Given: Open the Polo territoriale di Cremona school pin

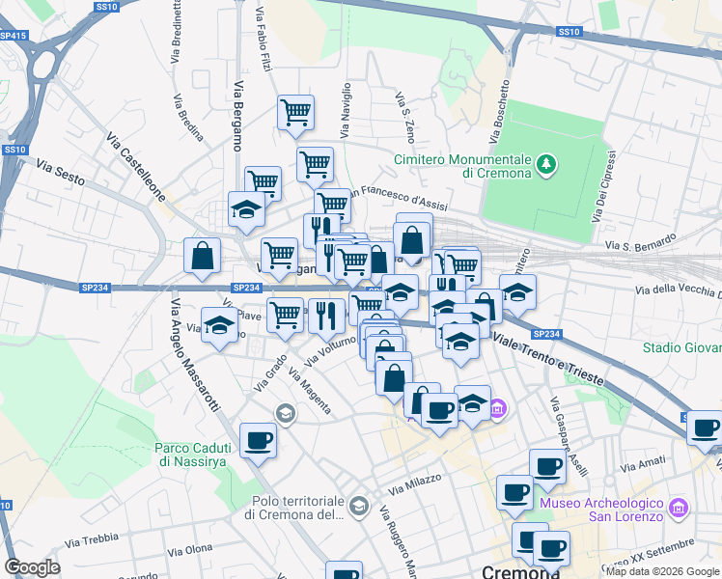Looking at the screenshot, I should [x=359, y=508].
